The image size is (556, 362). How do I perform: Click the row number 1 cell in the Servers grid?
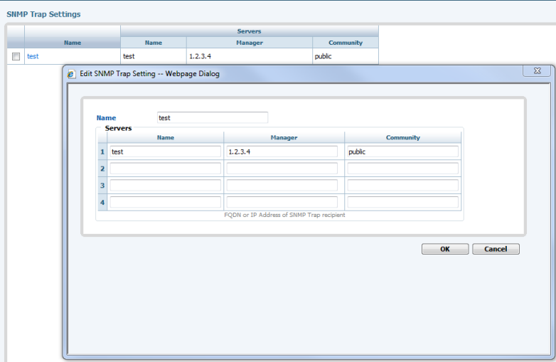[102, 151]
